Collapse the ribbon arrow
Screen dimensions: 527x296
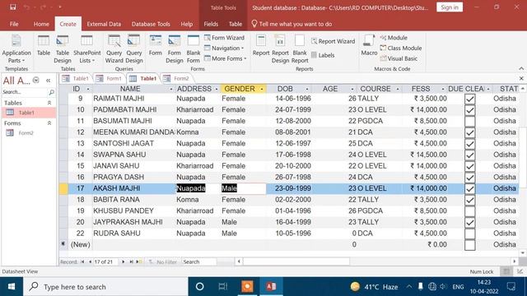coord(521,68)
